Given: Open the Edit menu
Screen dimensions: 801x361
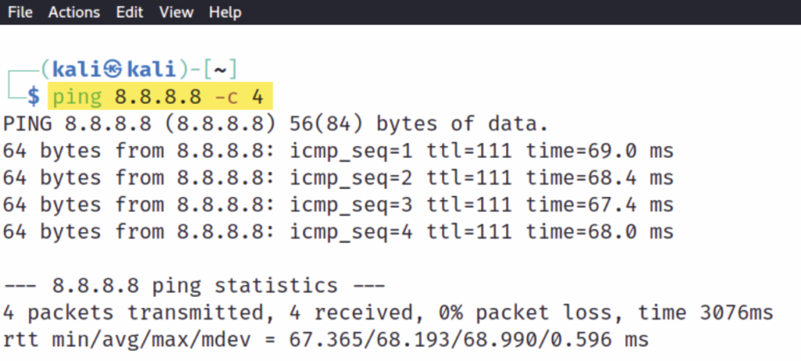Looking at the screenshot, I should tap(130, 13).
